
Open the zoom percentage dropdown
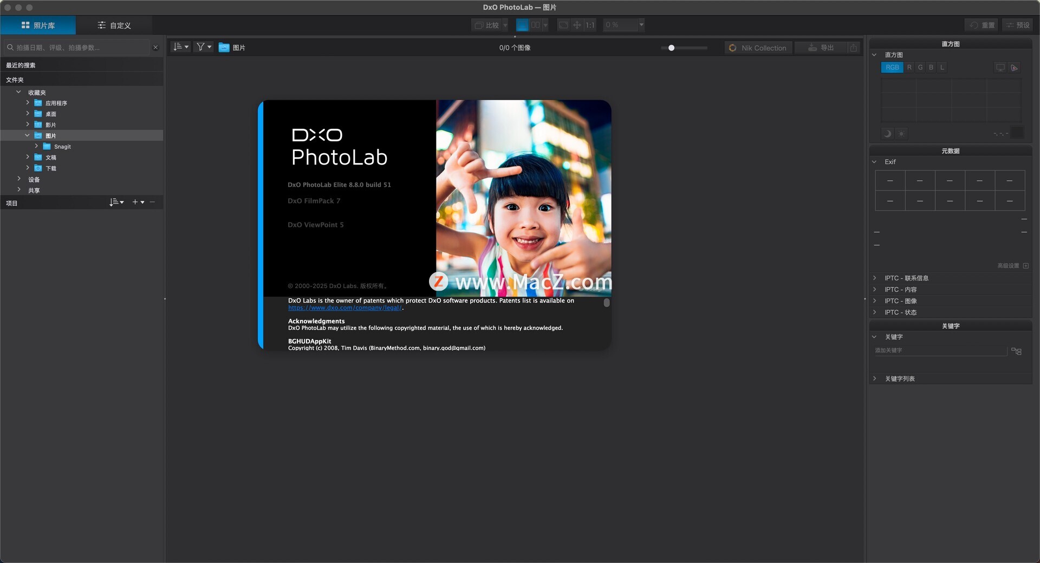point(641,25)
